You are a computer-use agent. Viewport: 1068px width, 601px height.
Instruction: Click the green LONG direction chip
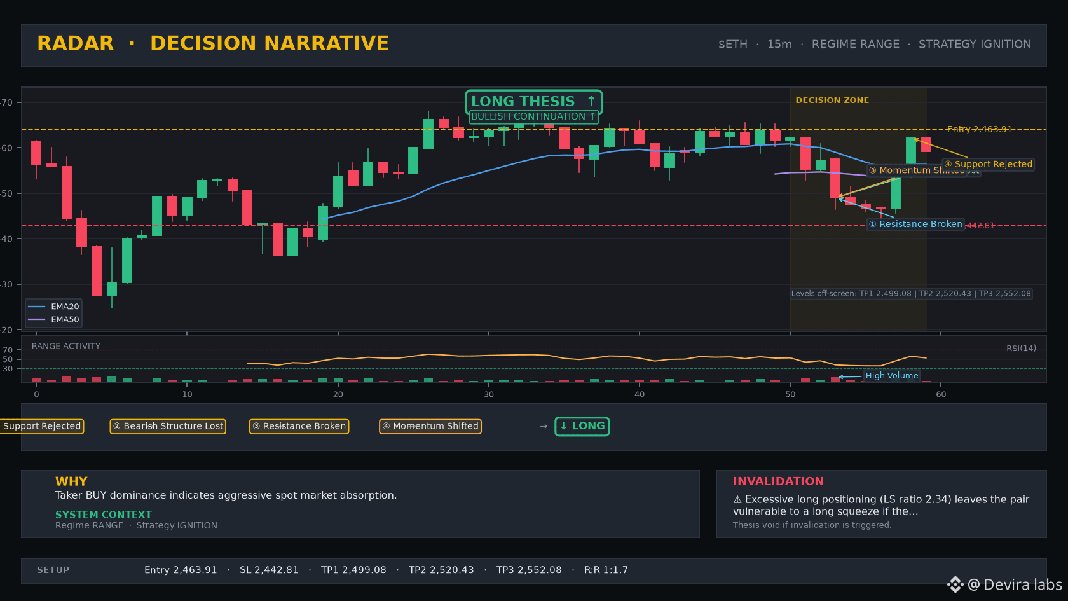click(582, 426)
